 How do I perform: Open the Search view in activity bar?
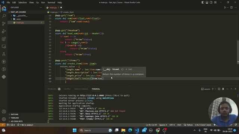4,16
